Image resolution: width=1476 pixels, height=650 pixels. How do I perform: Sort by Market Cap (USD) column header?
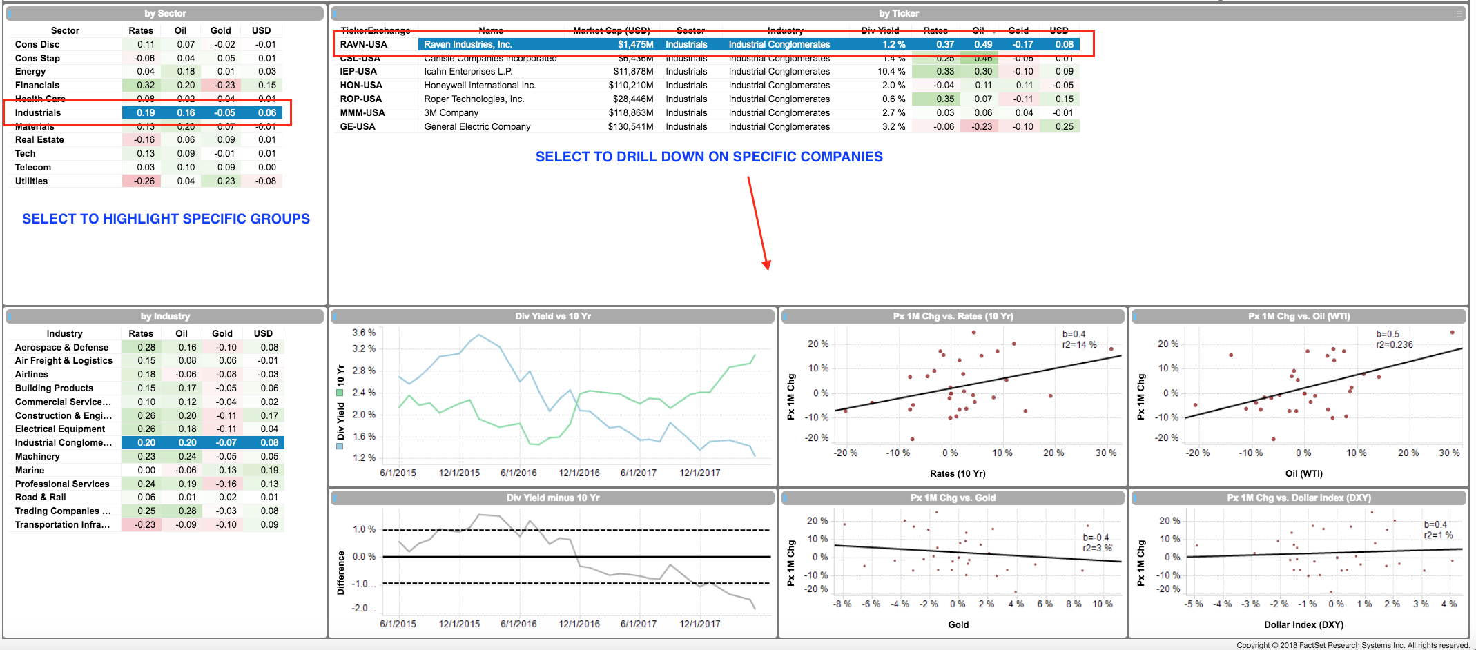[612, 30]
